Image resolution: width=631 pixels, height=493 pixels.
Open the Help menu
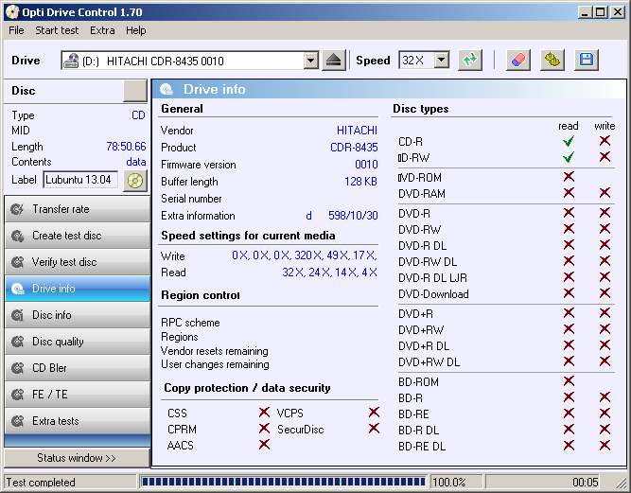pos(135,30)
